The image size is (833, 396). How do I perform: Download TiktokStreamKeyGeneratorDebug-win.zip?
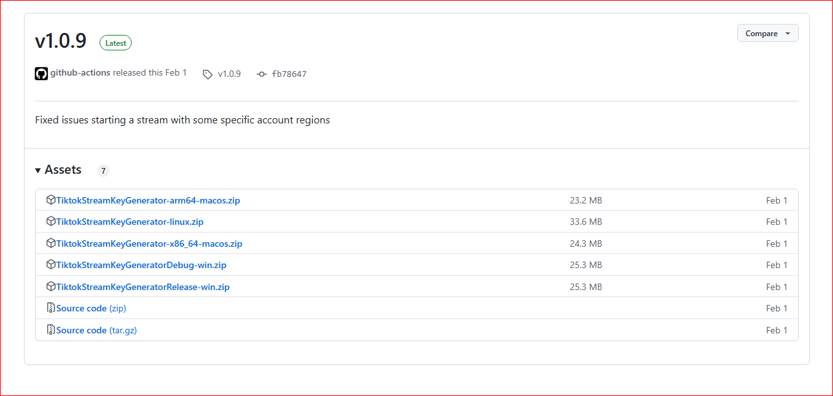[142, 265]
